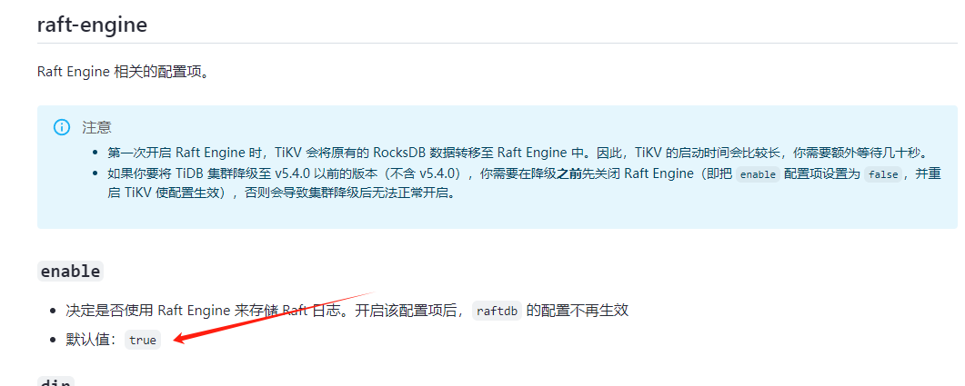Click the enable code tag inside the note

coord(758,174)
